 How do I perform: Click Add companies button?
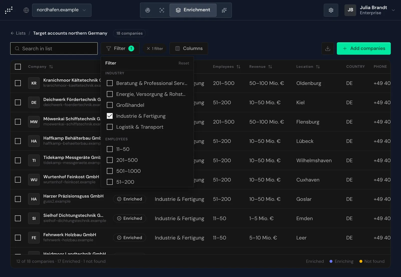coord(364,48)
